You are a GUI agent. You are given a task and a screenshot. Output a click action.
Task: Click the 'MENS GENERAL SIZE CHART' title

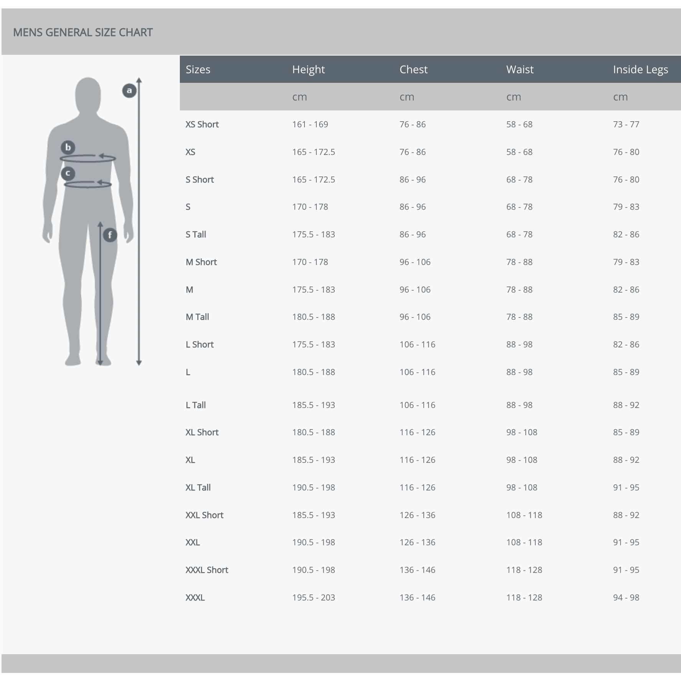[x=83, y=32]
